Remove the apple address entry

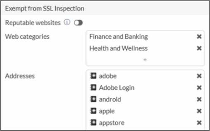(199, 111)
